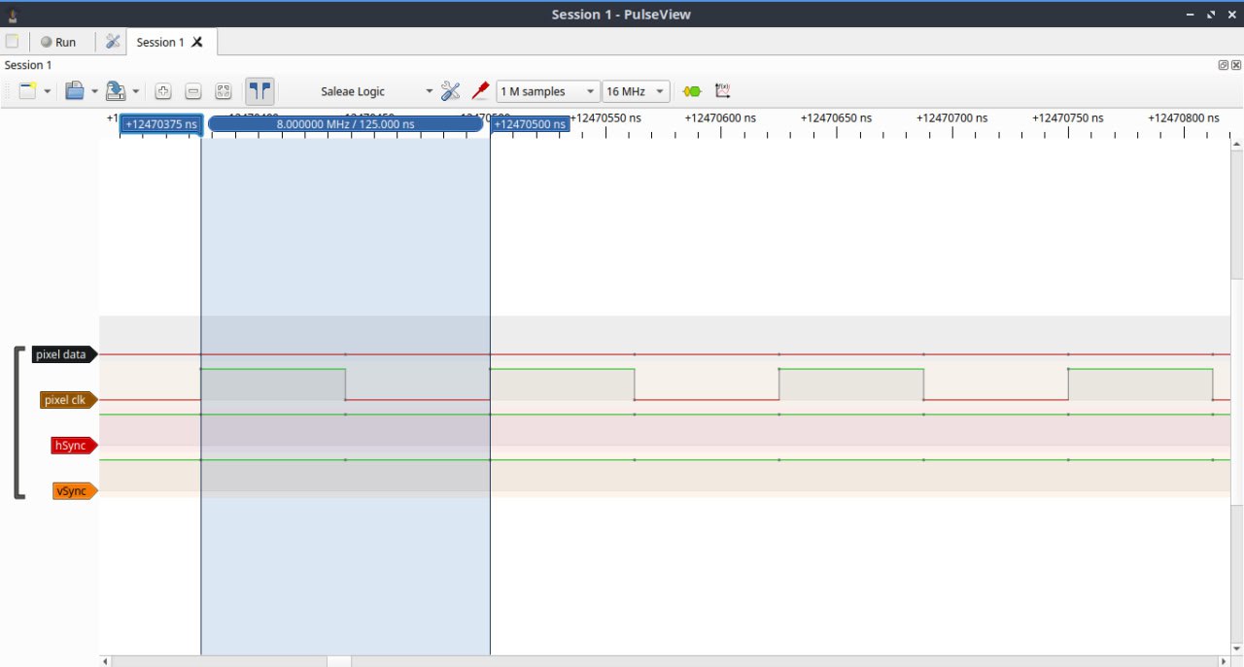Configure channels with the red probe icon

tap(480, 91)
